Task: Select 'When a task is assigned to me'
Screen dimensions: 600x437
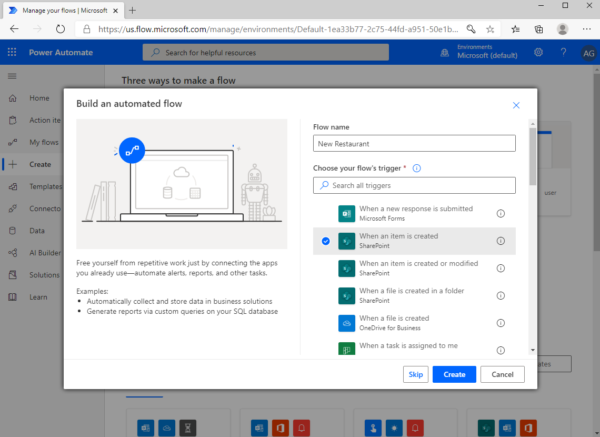Action: (414, 346)
